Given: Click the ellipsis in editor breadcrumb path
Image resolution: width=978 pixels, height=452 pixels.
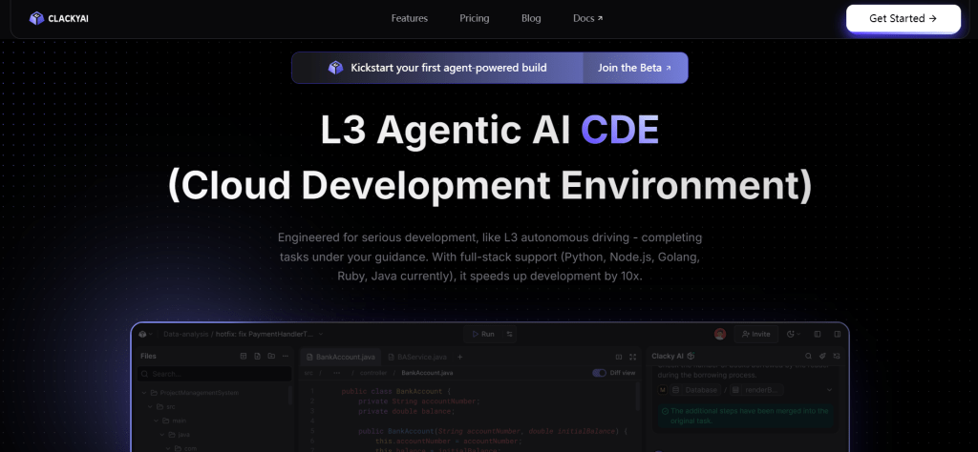Looking at the screenshot, I should (337, 373).
